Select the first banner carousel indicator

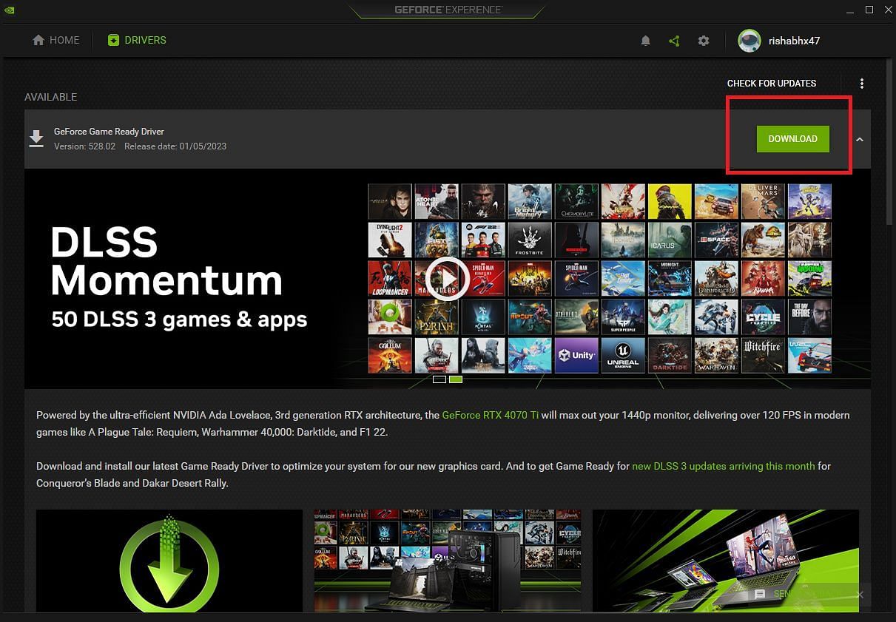click(439, 379)
